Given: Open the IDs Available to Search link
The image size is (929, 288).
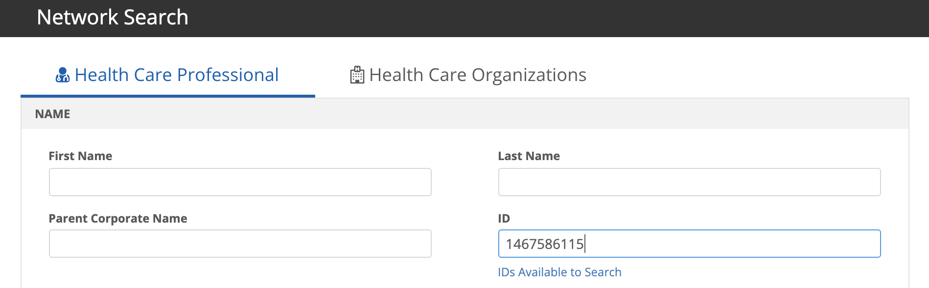Looking at the screenshot, I should 559,272.
